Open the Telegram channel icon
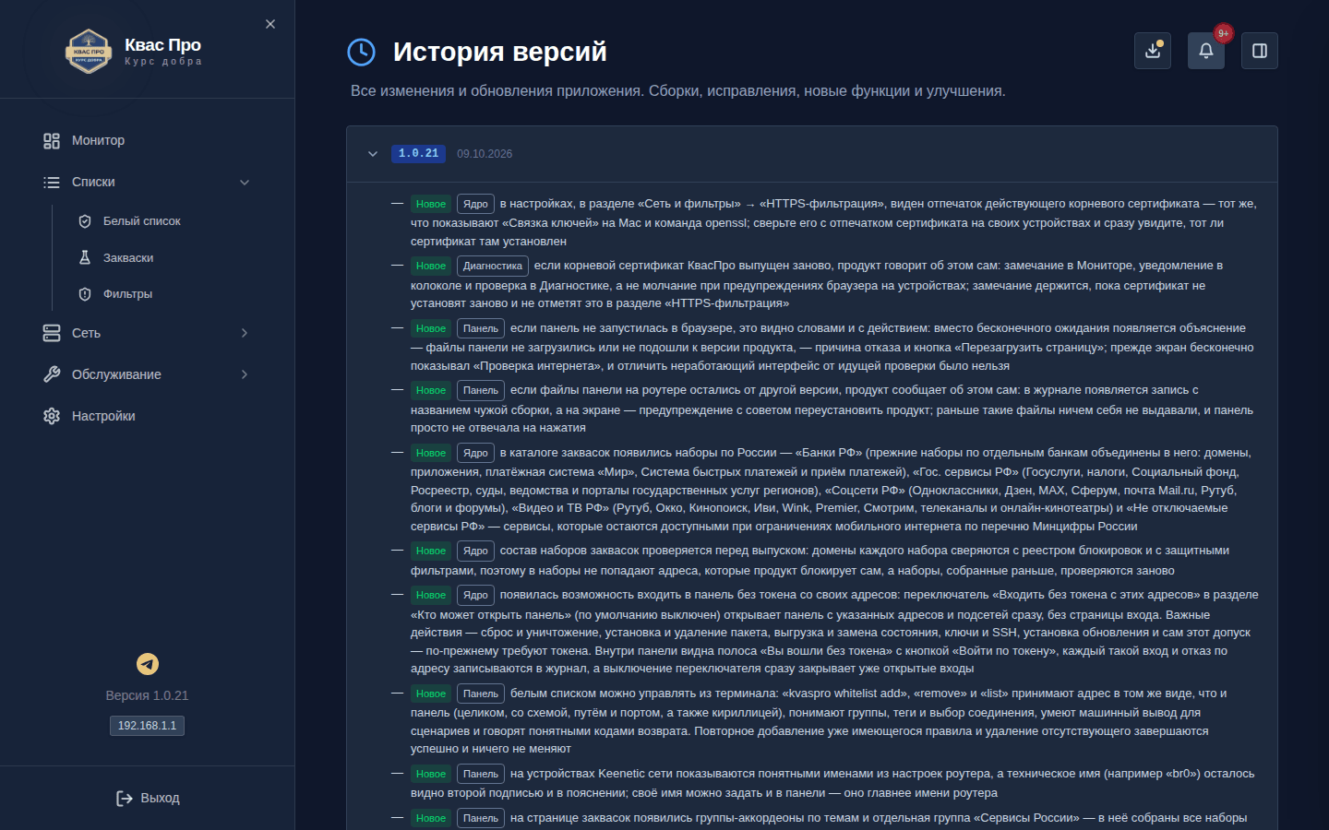This screenshot has width=1329, height=830. pyautogui.click(x=148, y=664)
